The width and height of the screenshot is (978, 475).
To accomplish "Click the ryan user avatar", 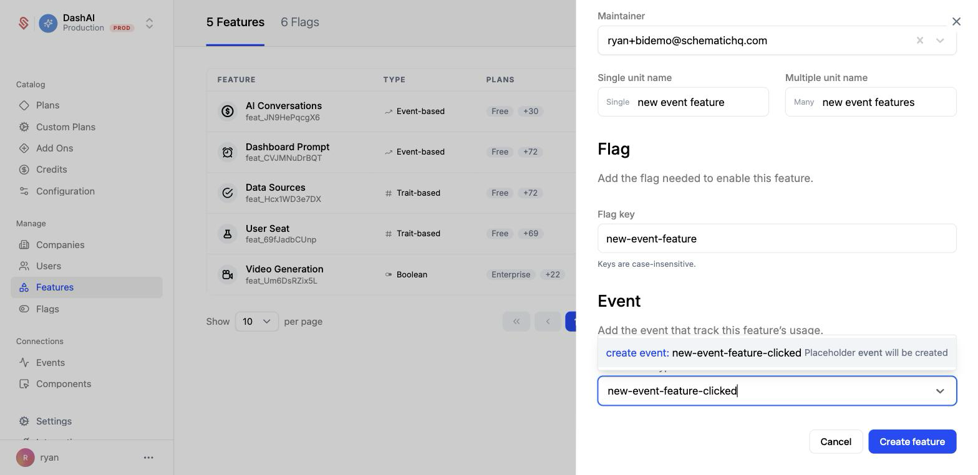I will (x=25, y=458).
